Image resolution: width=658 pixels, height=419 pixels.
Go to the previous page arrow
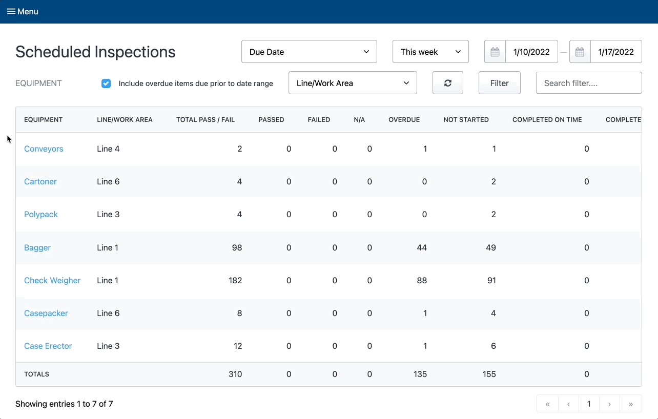(568, 404)
